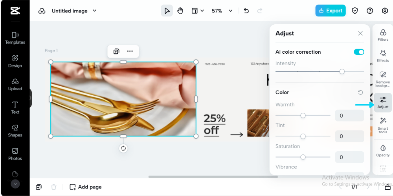This screenshot has width=393, height=196.
Task: Open the Opacity control
Action: (383, 151)
